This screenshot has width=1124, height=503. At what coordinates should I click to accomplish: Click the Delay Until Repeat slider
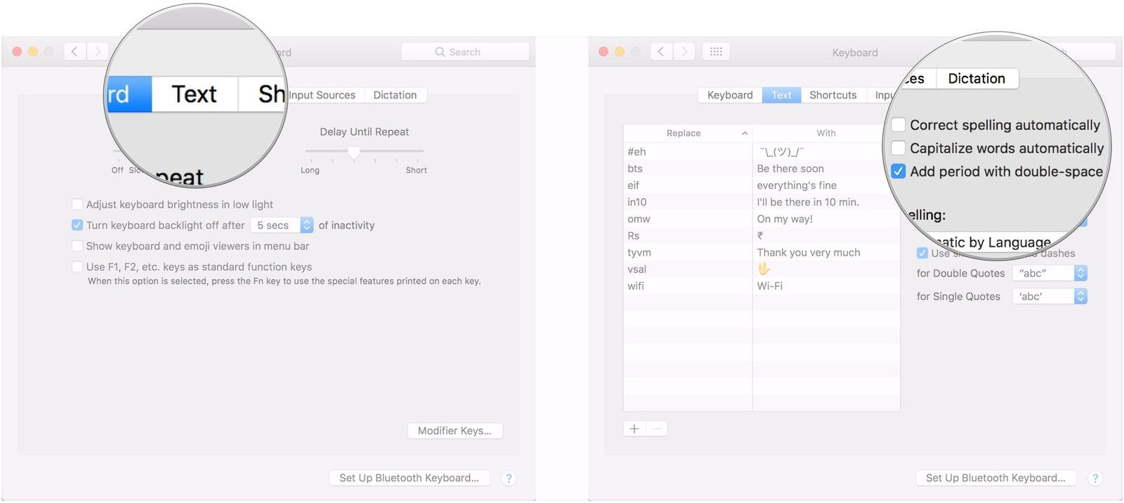click(354, 152)
